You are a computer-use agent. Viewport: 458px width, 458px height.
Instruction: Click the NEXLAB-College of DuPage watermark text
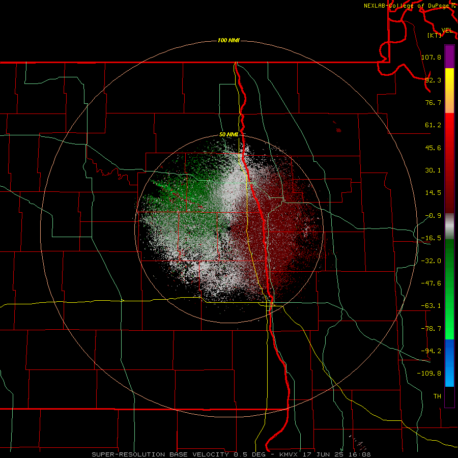click(407, 6)
